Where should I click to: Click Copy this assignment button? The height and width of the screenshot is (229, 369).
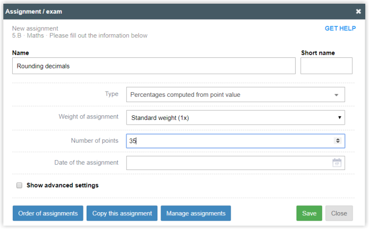[x=122, y=213]
